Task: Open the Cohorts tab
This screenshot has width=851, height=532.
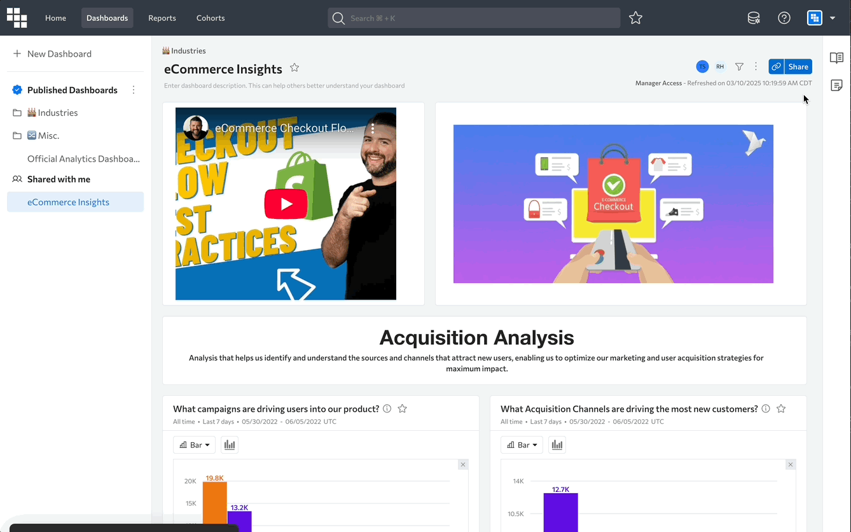Action: (x=211, y=18)
